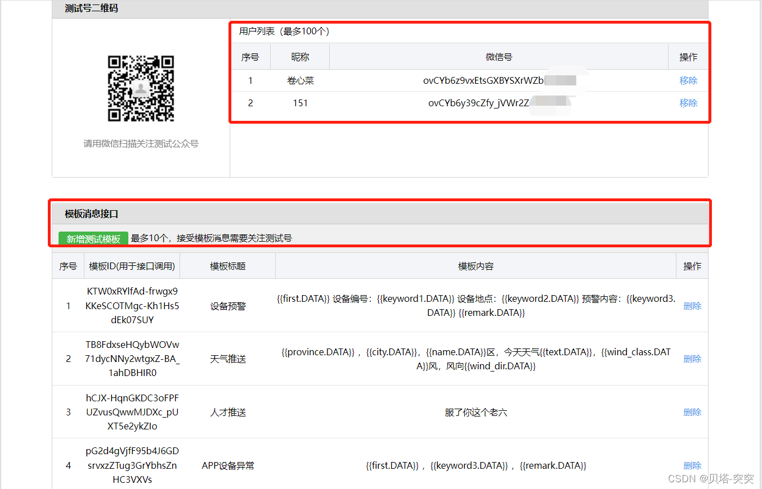
Task: Click the user table 序号 column header
Action: click(250, 57)
